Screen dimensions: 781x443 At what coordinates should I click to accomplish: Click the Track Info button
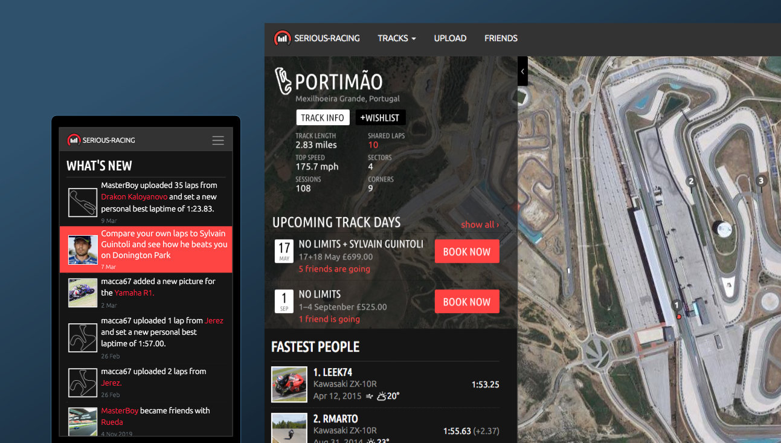(323, 118)
